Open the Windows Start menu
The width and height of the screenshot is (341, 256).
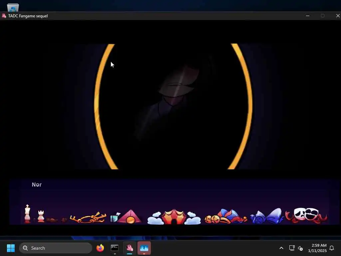click(x=11, y=248)
